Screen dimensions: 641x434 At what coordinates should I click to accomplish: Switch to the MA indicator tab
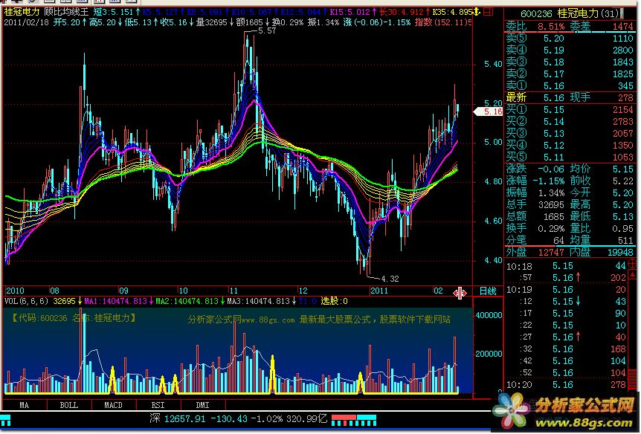(x=24, y=405)
